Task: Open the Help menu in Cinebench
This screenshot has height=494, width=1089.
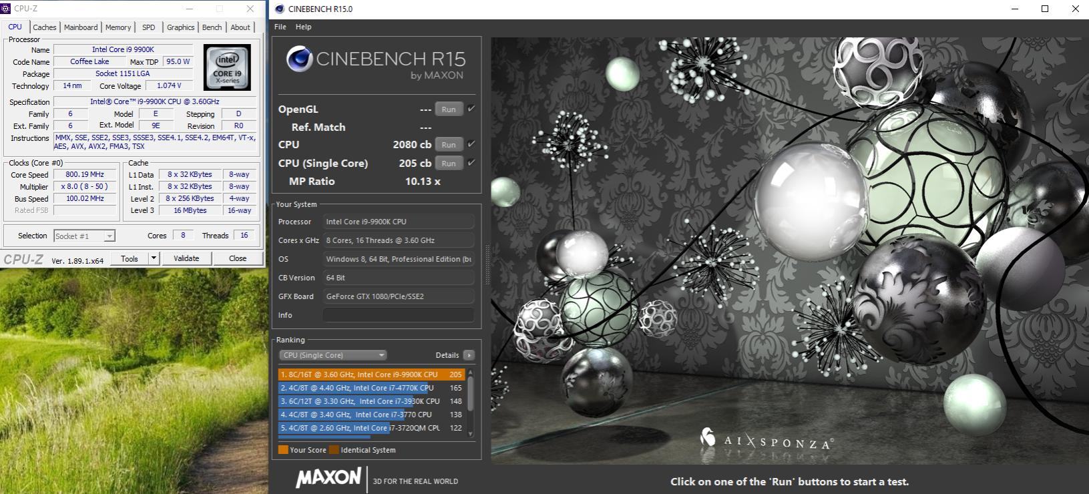Action: pos(303,27)
